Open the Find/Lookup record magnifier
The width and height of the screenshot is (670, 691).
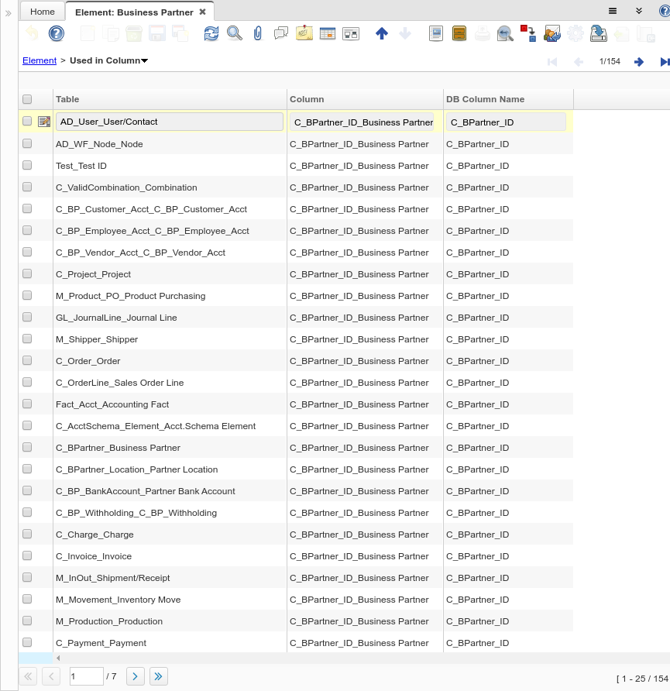pyautogui.click(x=234, y=33)
